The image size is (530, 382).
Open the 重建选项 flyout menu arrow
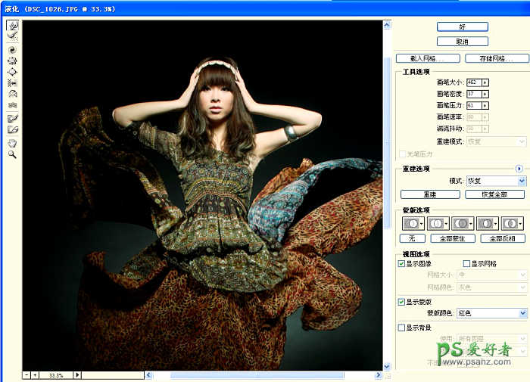(519, 169)
